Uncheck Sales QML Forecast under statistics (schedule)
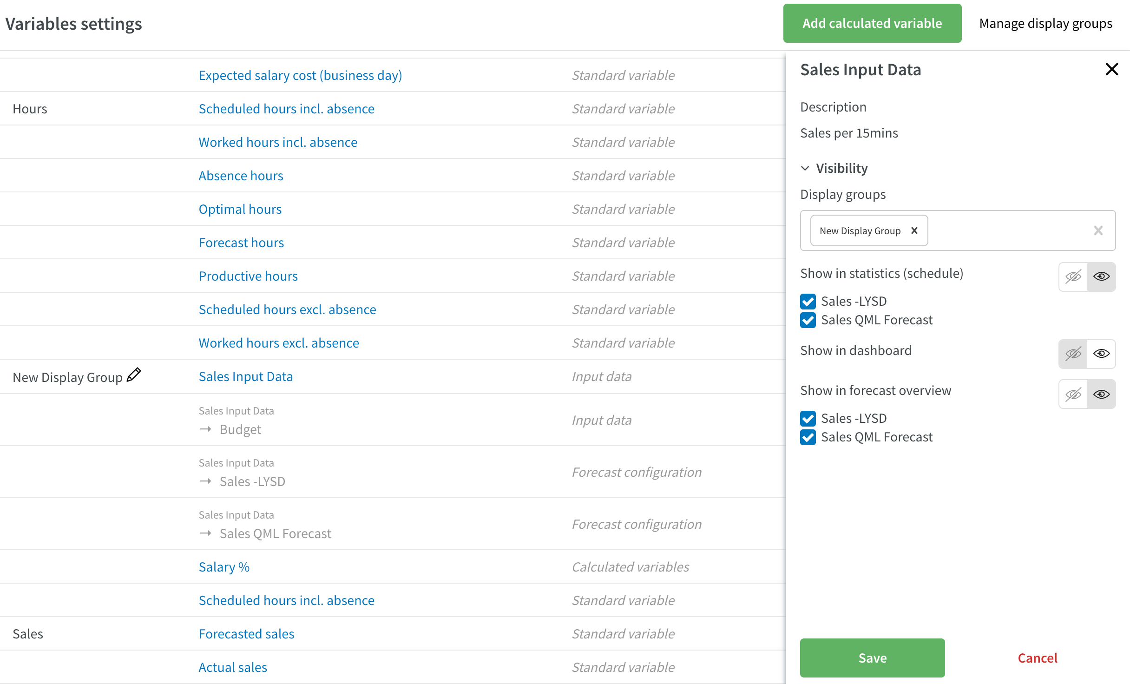 (x=808, y=320)
